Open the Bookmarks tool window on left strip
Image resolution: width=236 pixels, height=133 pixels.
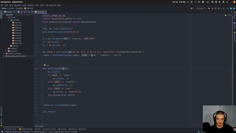pyautogui.click(x=1, y=111)
